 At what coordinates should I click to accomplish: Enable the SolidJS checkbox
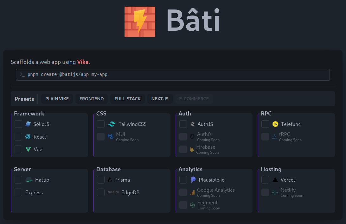18,124
